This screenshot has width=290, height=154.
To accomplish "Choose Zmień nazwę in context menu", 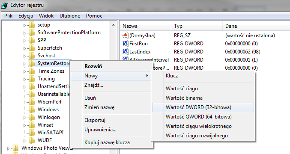I will coord(111,107).
